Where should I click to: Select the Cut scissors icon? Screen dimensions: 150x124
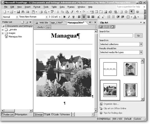[58, 12]
